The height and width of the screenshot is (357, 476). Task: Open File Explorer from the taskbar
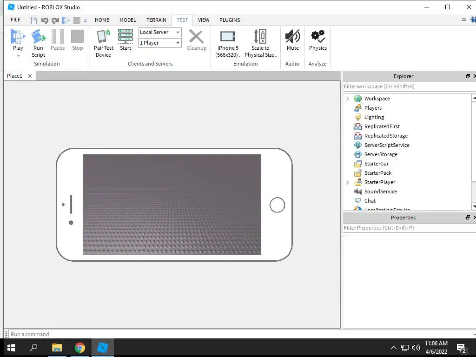point(57,348)
